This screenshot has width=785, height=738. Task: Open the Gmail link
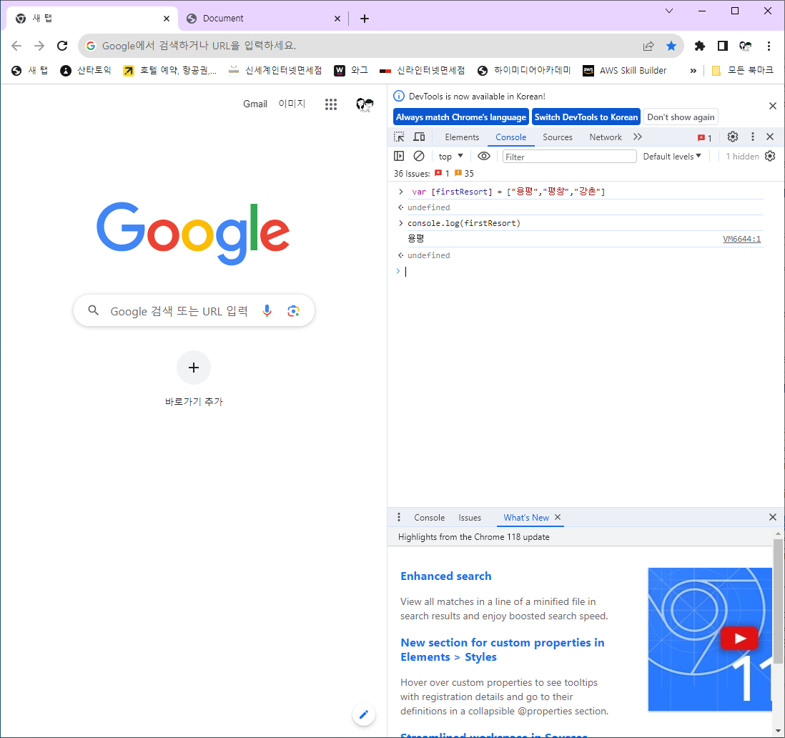255,104
